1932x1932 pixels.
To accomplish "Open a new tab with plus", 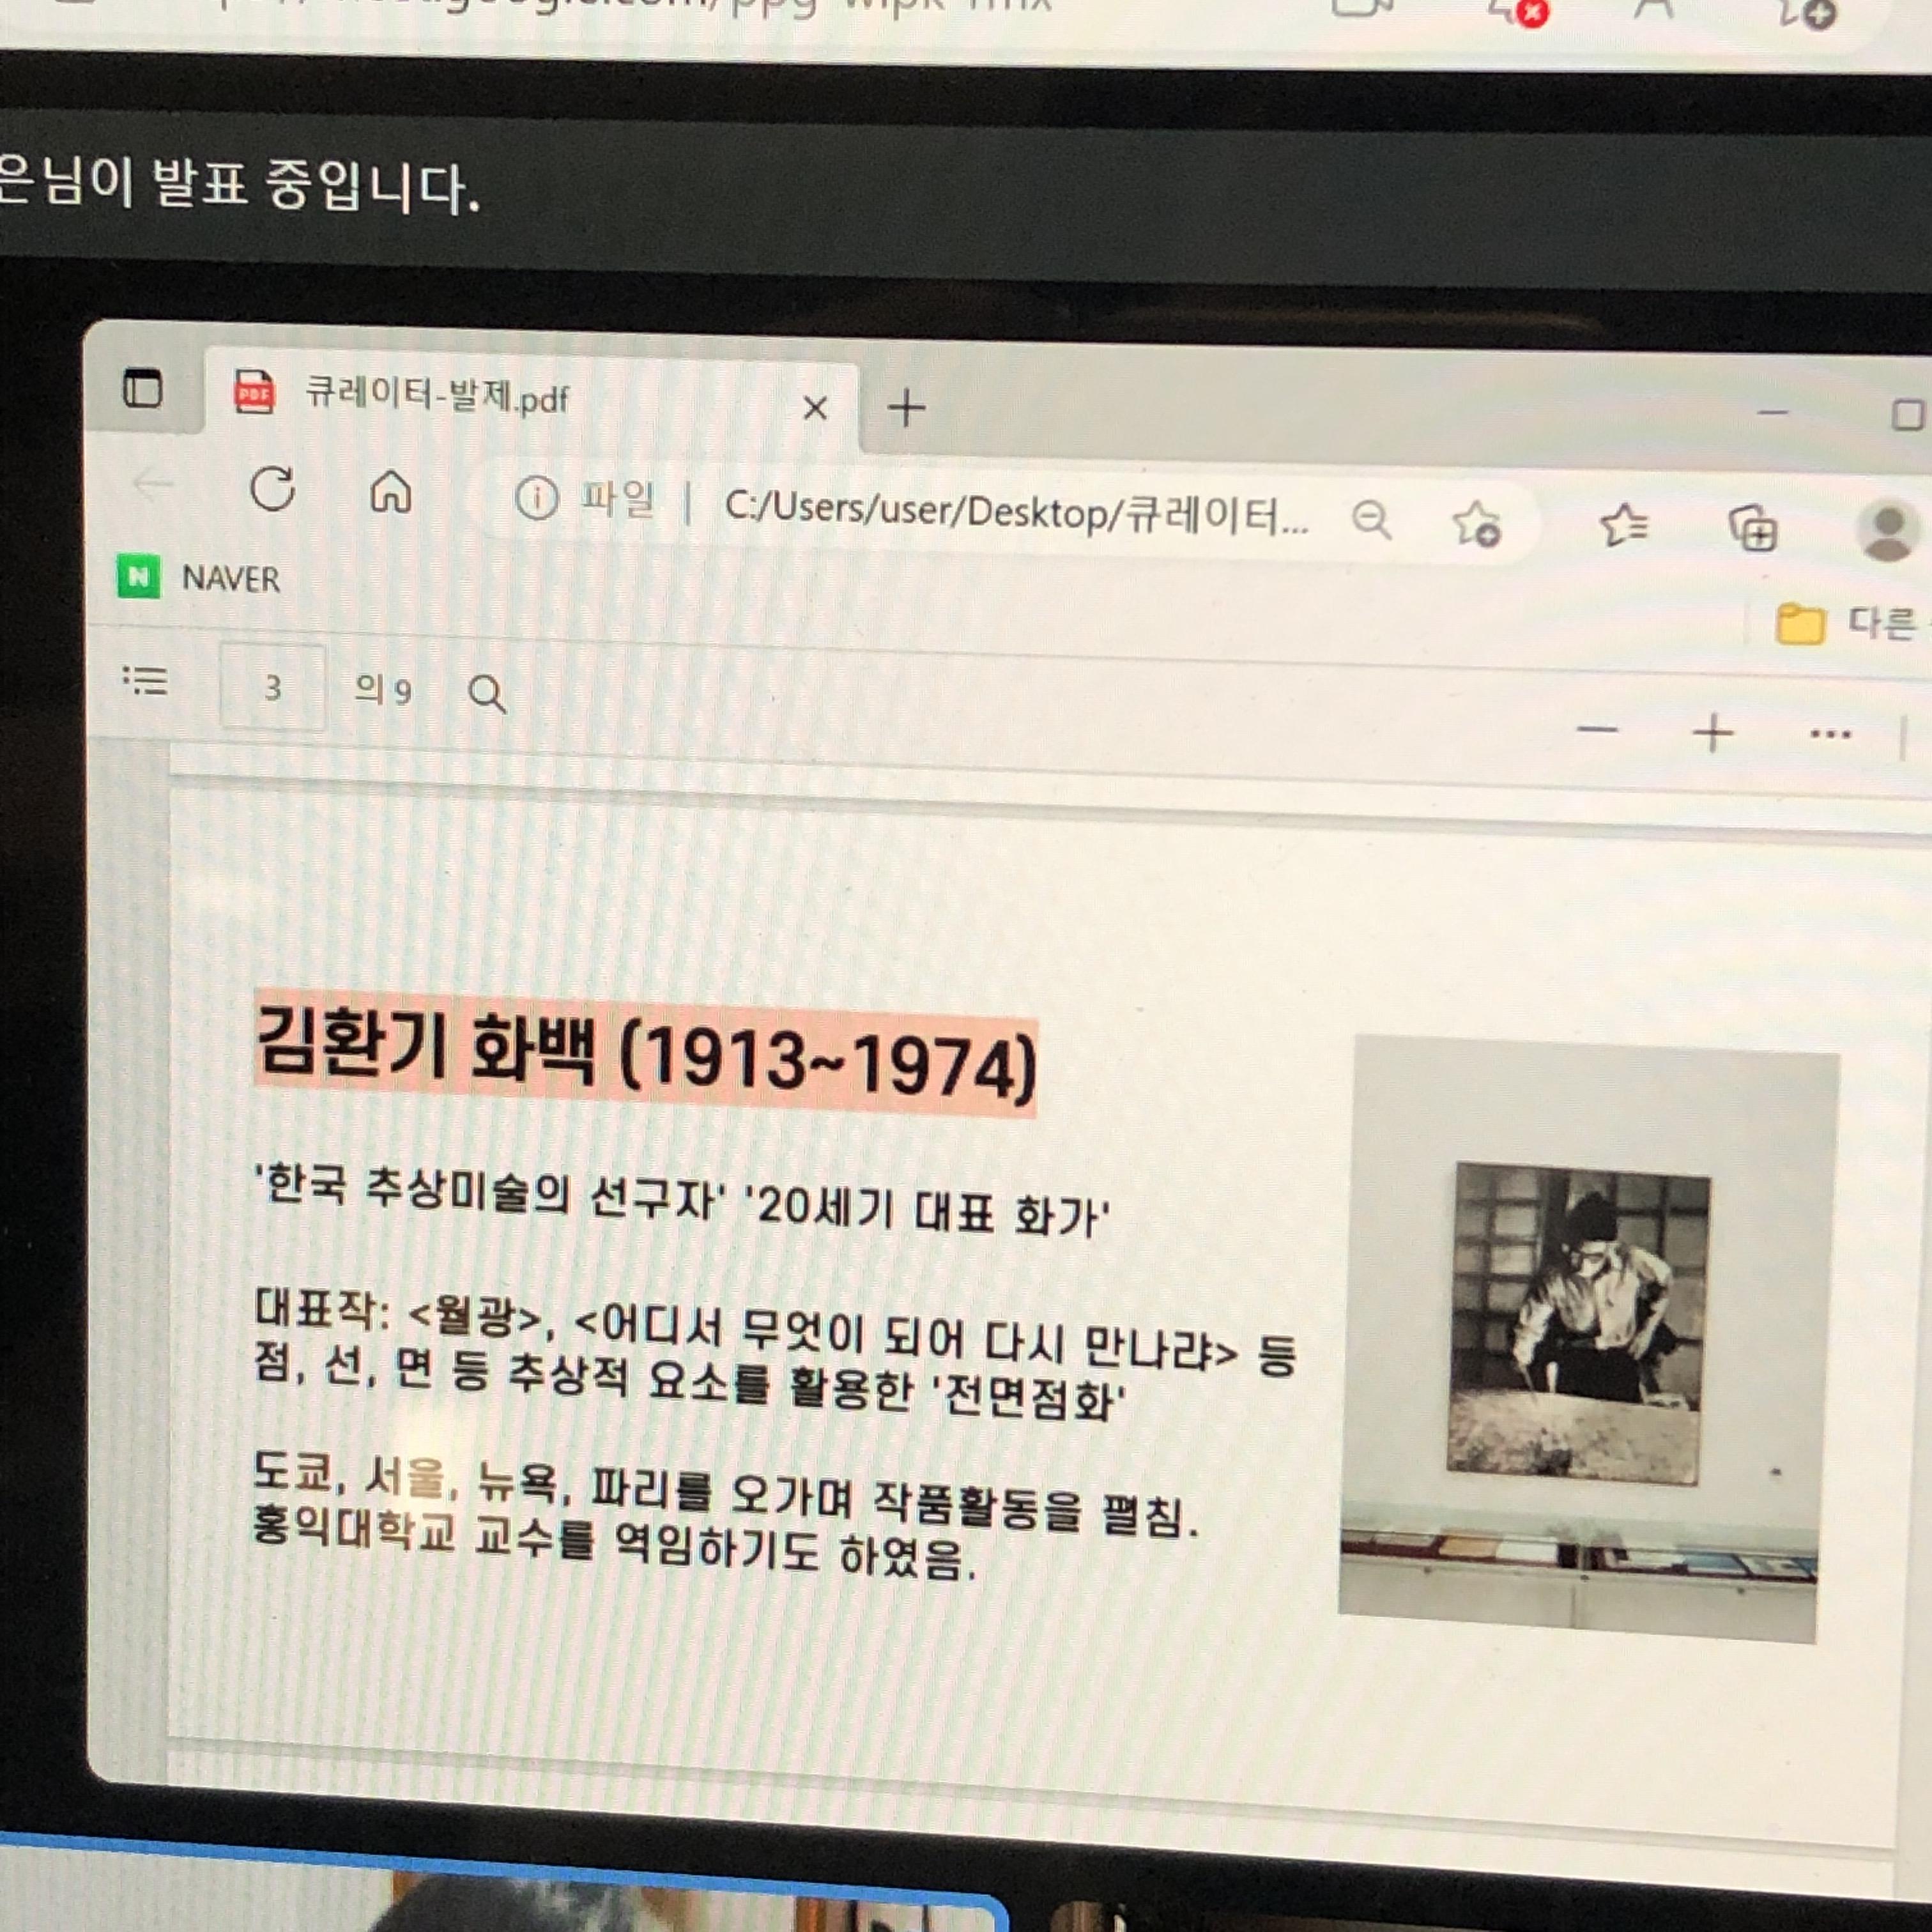I will [906, 408].
